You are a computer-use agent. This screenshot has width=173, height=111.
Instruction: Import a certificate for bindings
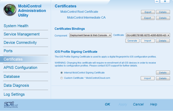point(148,41)
